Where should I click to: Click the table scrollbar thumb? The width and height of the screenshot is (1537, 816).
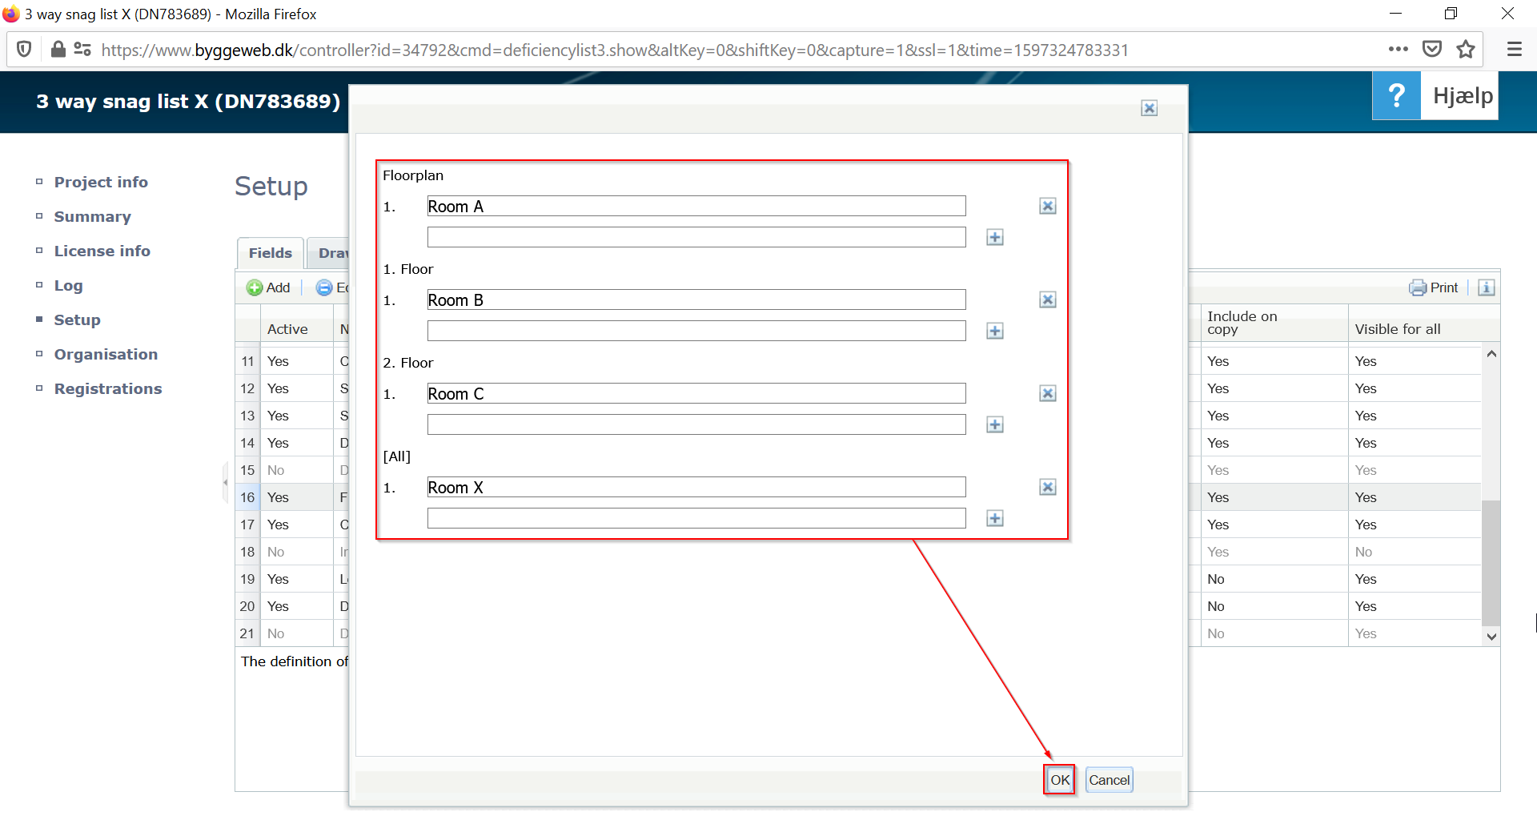[x=1491, y=562]
